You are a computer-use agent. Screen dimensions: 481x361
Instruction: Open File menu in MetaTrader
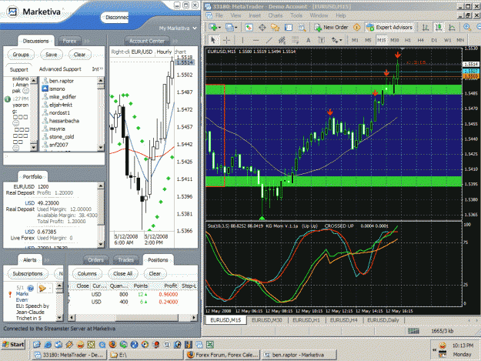(x=219, y=15)
